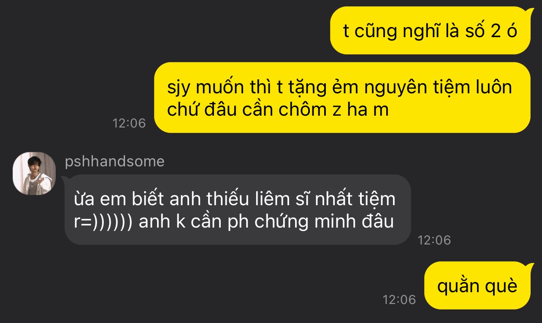Select the 't cũng nghĩ là số 2 ó' message
Screen dimensions: 542x323
click(430, 30)
